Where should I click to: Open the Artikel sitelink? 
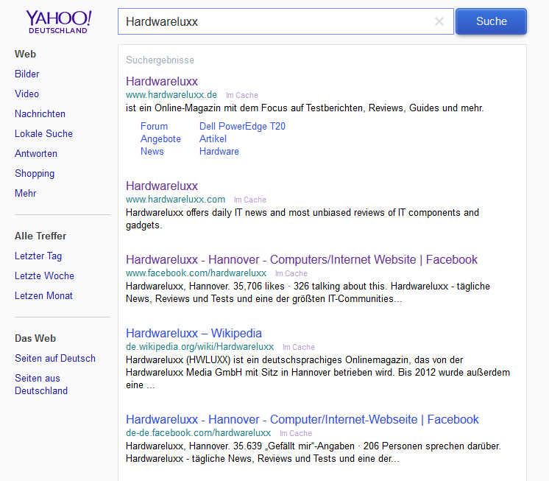pyautogui.click(x=213, y=138)
